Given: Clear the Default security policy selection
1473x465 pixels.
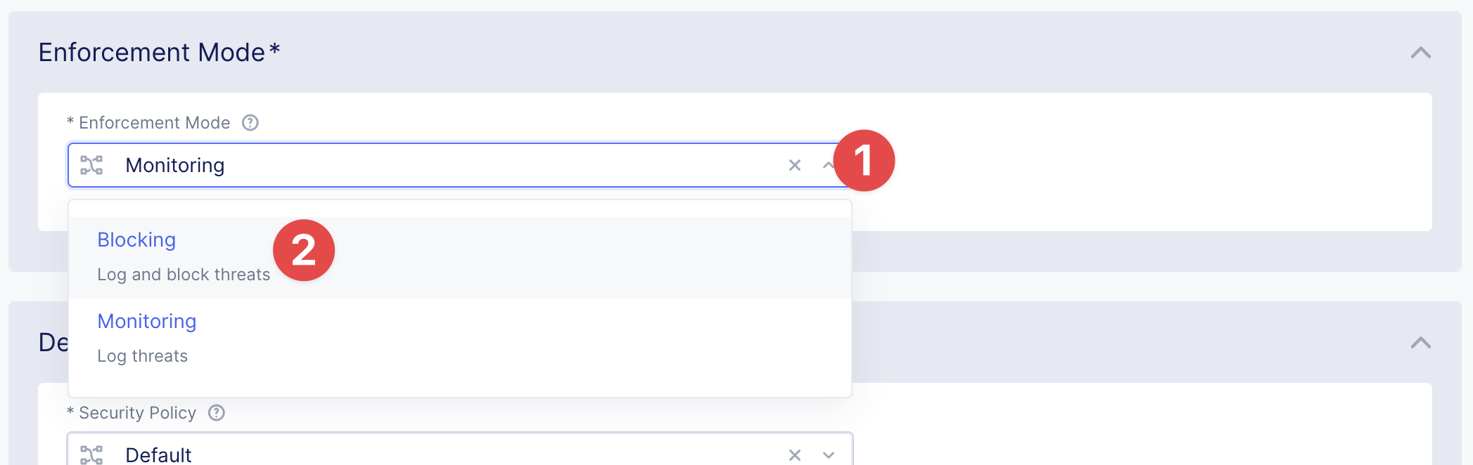Looking at the screenshot, I should [x=795, y=454].
